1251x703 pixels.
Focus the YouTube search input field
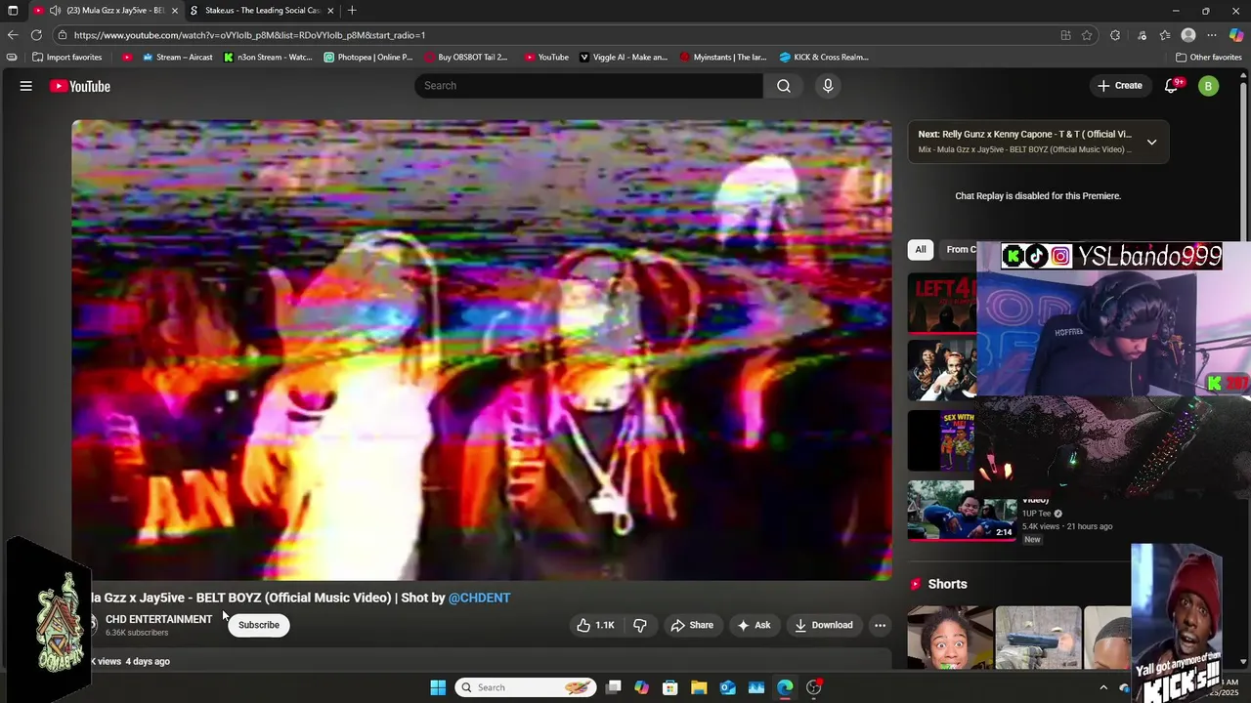(589, 86)
